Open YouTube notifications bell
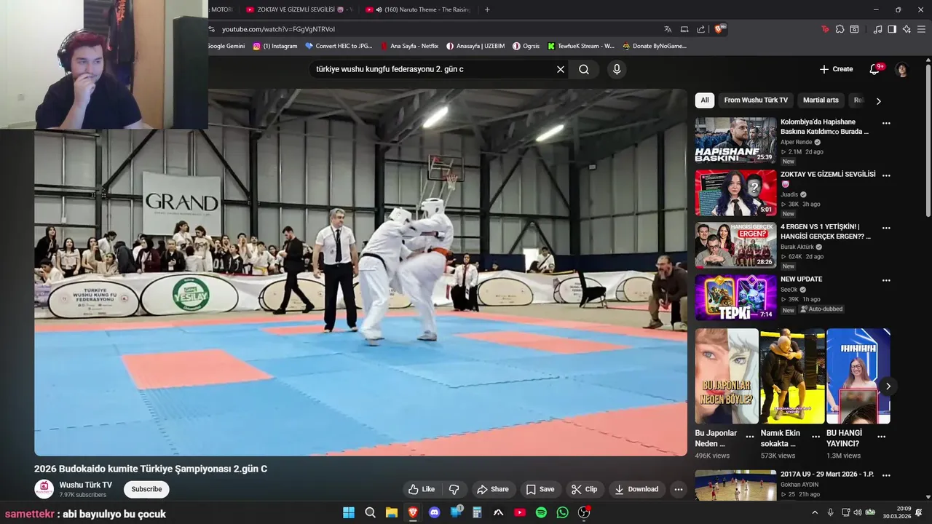 875,69
